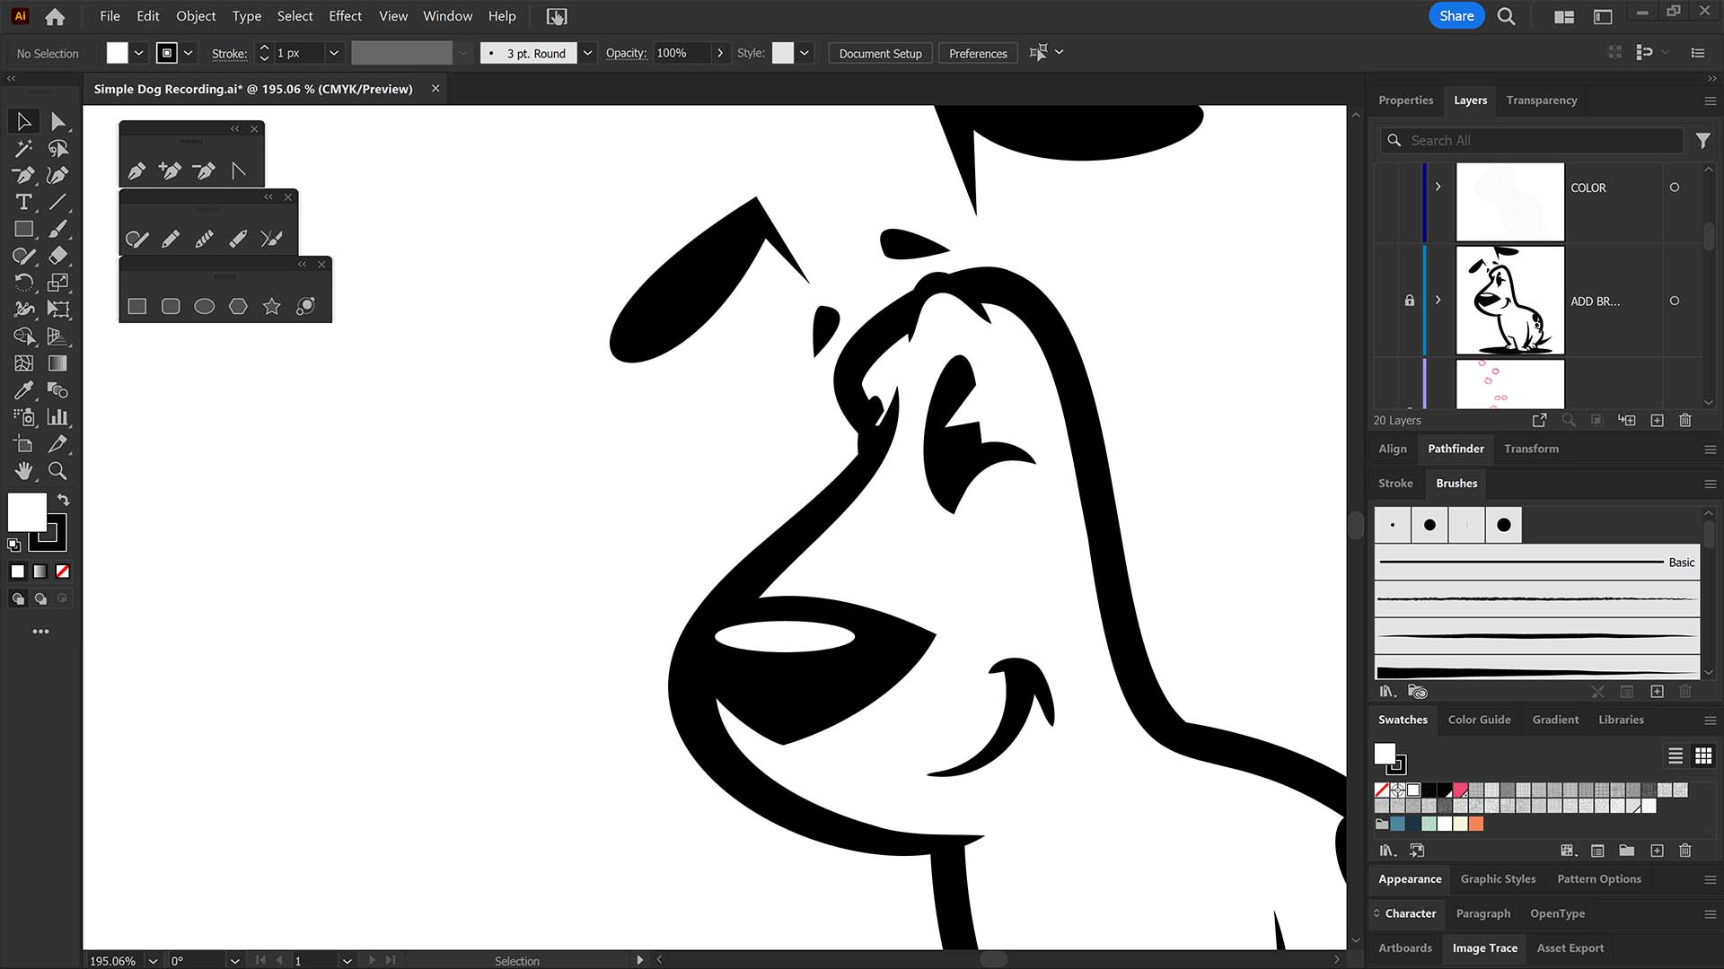The width and height of the screenshot is (1724, 969).
Task: Select the Rotate tool
Action: click(23, 283)
